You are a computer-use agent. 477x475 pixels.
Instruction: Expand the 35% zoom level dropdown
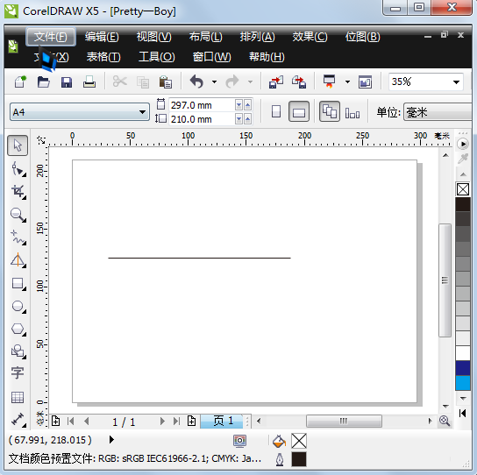456,82
